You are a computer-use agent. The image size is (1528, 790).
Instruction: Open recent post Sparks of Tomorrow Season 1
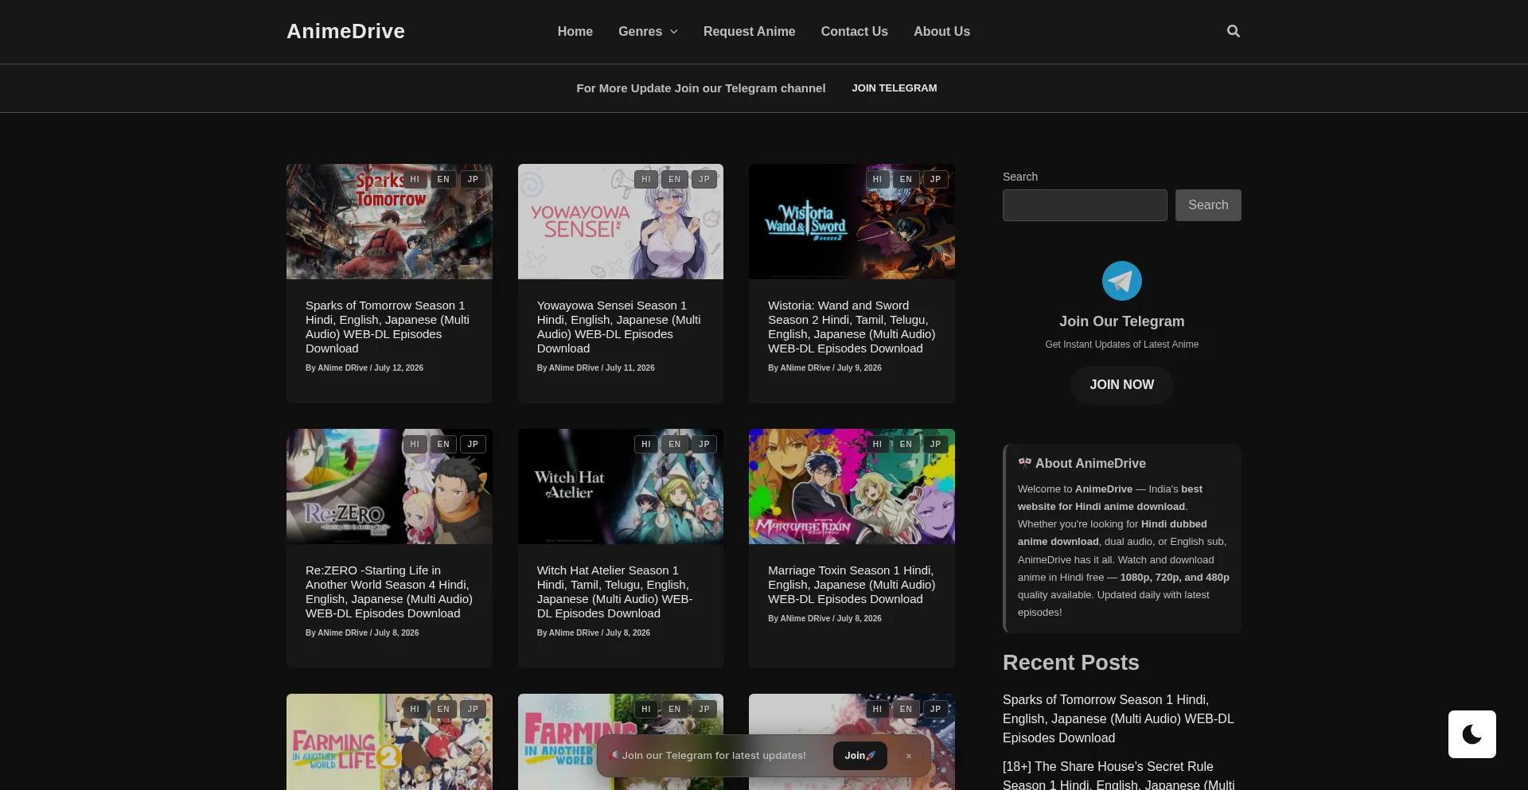(1118, 719)
